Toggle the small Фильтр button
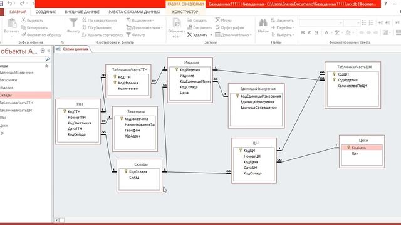The image size is (401, 225). pyautogui.click(x=135, y=35)
